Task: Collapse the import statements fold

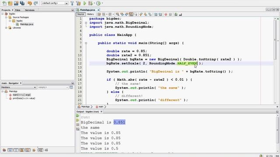Action: pyautogui.click(x=86, y=23)
